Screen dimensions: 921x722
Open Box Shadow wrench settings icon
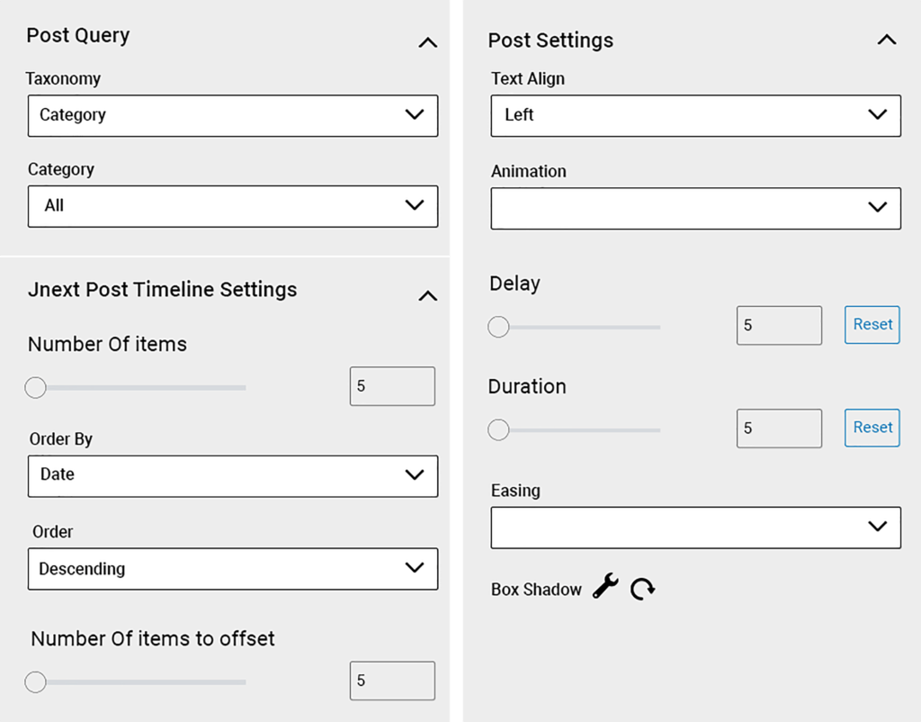click(x=605, y=586)
